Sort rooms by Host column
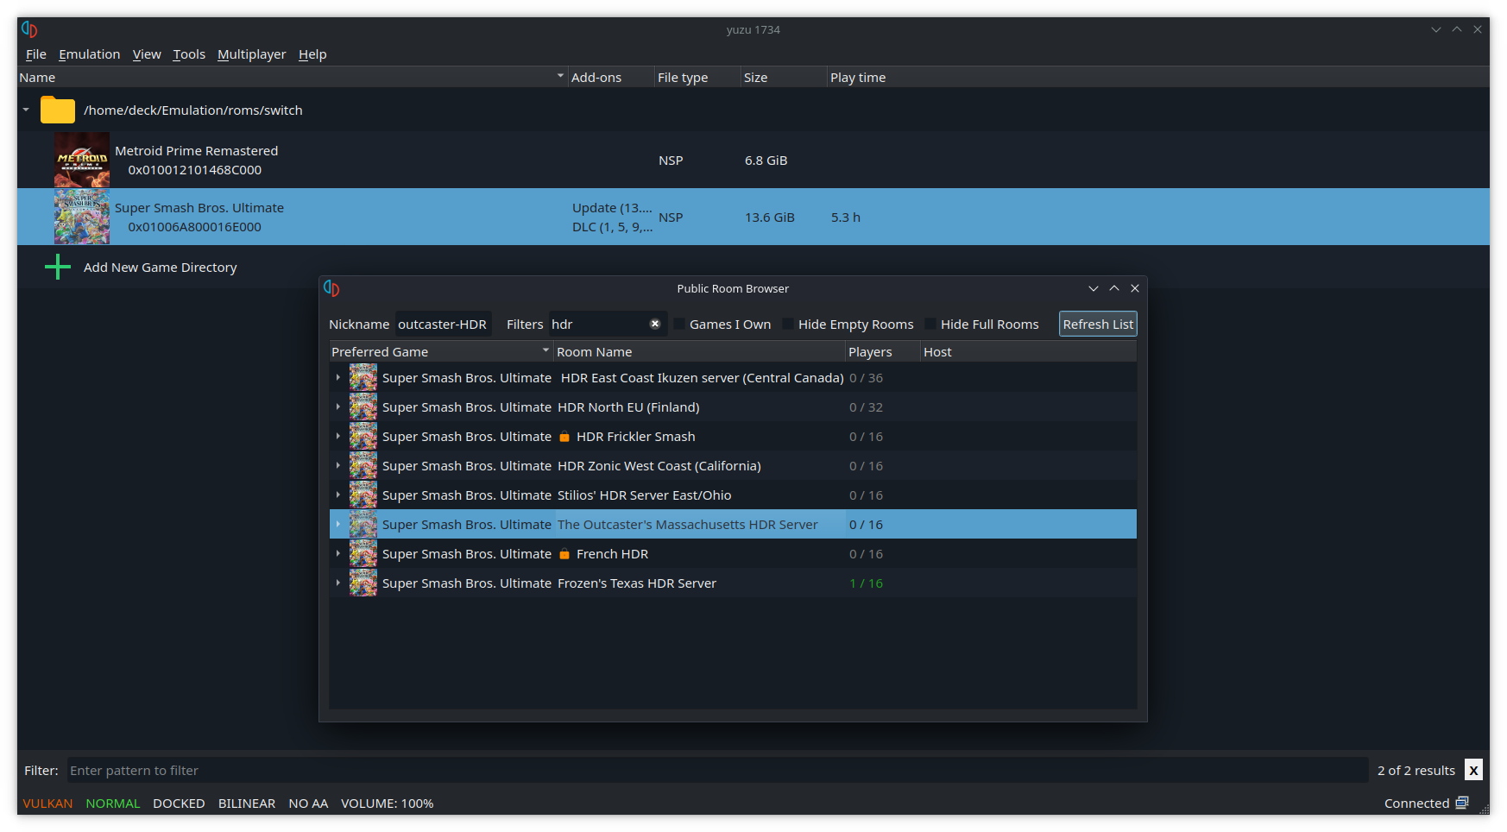The width and height of the screenshot is (1507, 832). (1028, 352)
